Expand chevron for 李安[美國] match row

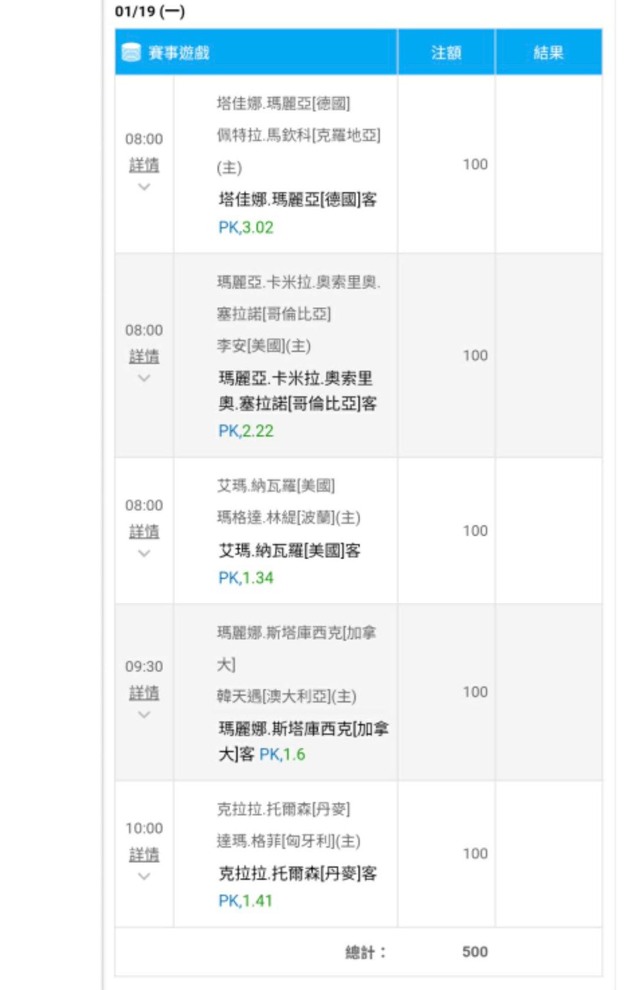coord(144,378)
